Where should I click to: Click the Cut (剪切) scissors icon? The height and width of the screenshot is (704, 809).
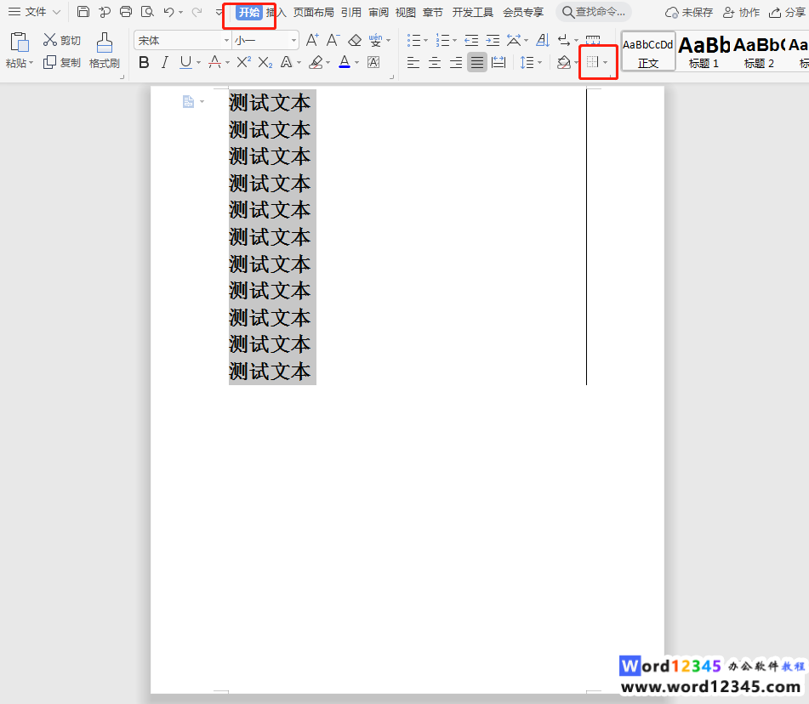[x=50, y=40]
